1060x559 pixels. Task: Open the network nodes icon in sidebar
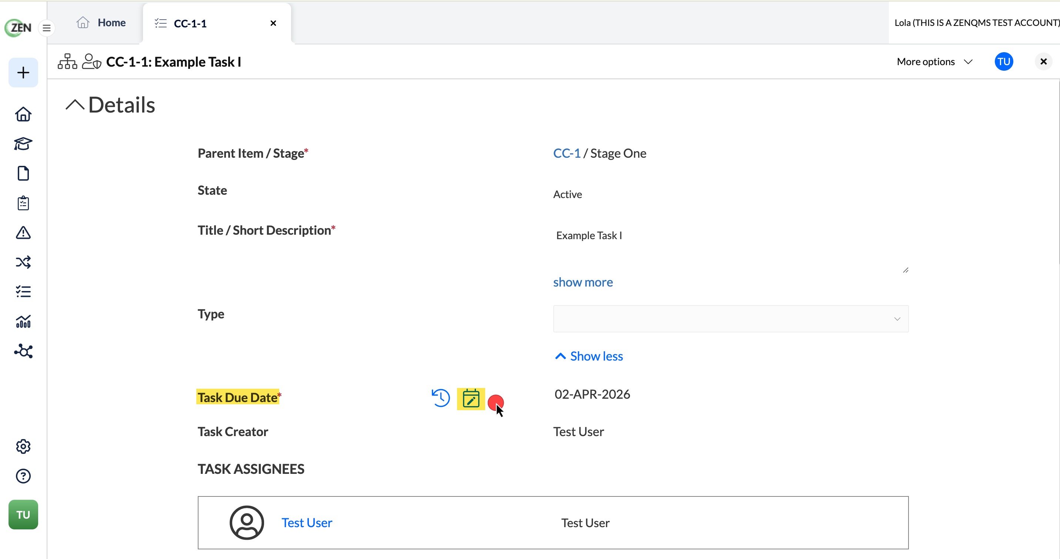click(23, 351)
